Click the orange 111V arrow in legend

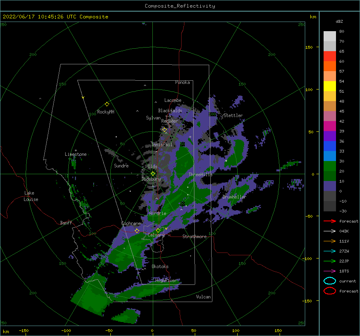click(330, 241)
